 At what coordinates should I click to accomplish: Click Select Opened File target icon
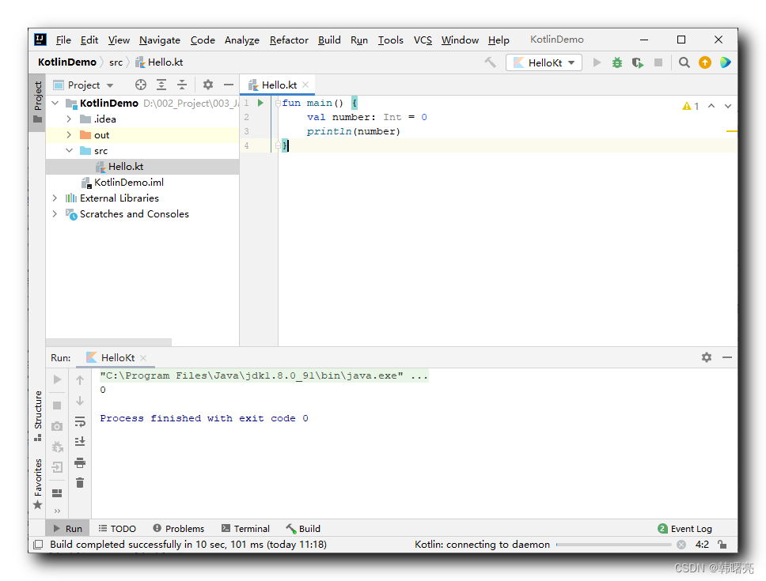(x=141, y=85)
